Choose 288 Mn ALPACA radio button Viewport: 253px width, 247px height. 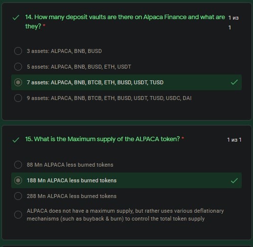[x=18, y=196]
